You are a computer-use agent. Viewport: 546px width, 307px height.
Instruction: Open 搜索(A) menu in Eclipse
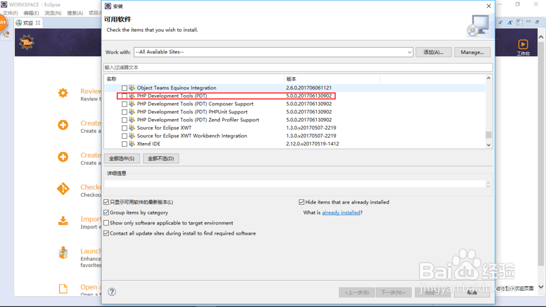(75, 13)
